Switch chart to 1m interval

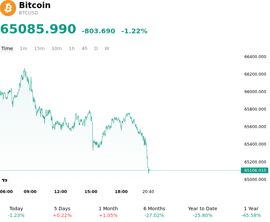tap(23, 48)
